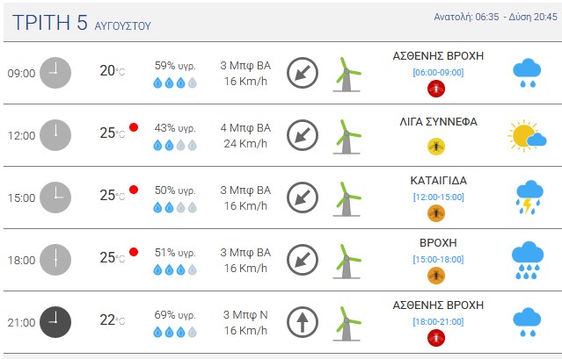The width and height of the screenshot is (562, 359).
Task: Click the light rain cloud icon at 09:00
Action: click(x=527, y=73)
